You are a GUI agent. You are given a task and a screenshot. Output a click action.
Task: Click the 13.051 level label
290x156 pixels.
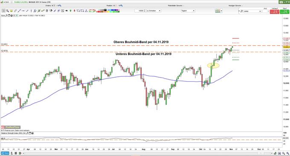(x=4, y=44)
